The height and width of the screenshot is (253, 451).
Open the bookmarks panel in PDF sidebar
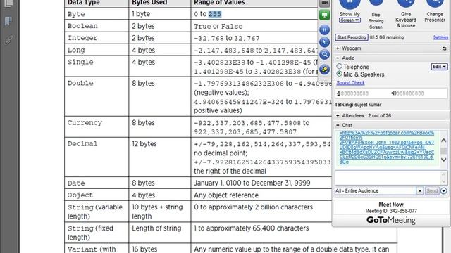click(x=8, y=21)
